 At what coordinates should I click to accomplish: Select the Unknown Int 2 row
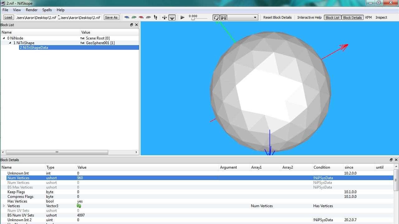pos(197,220)
